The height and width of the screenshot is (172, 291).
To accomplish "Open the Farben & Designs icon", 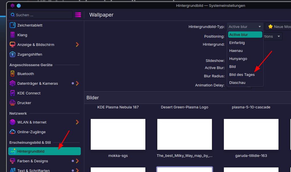I will coord(13,161).
